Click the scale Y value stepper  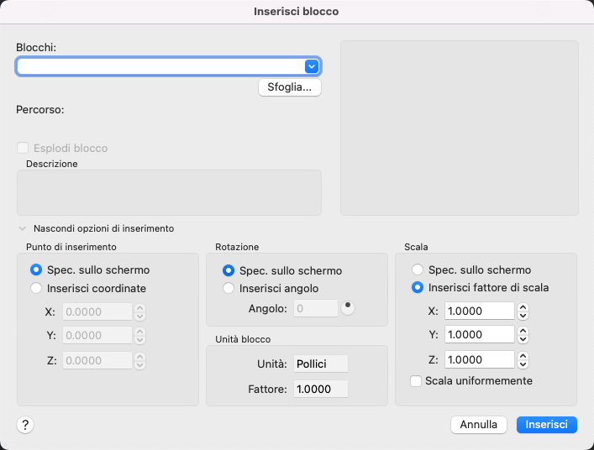(x=523, y=335)
